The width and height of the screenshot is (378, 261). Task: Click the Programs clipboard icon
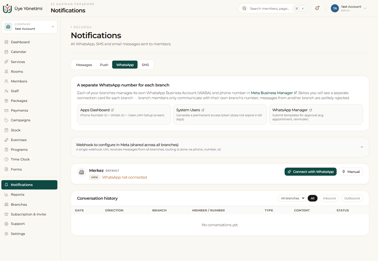pos(6,150)
